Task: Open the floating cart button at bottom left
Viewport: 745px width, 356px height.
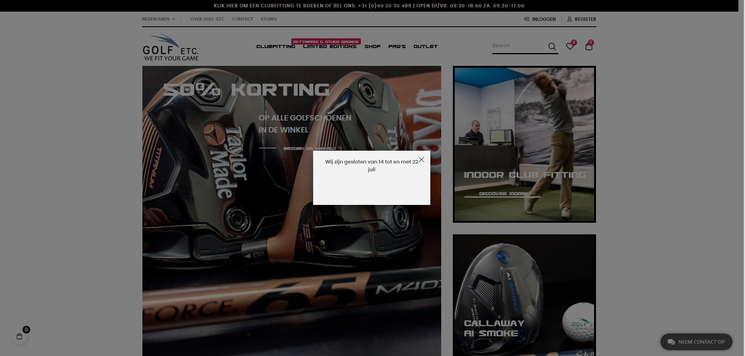Action: click(x=19, y=336)
